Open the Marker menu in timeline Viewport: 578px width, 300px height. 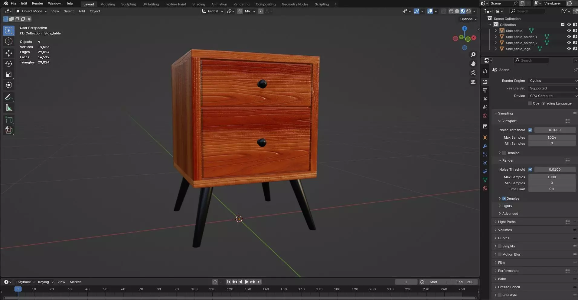click(x=75, y=282)
